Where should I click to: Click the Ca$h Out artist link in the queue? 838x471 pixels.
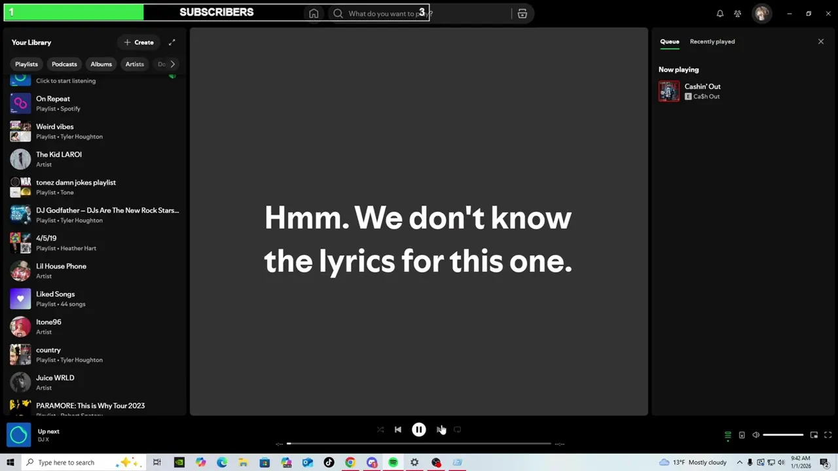(x=706, y=96)
